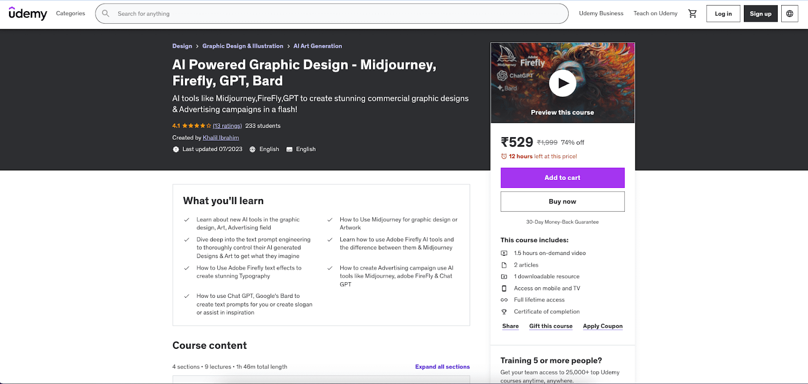Go to Design breadcrumb
The height and width of the screenshot is (384, 808).
pyautogui.click(x=182, y=46)
